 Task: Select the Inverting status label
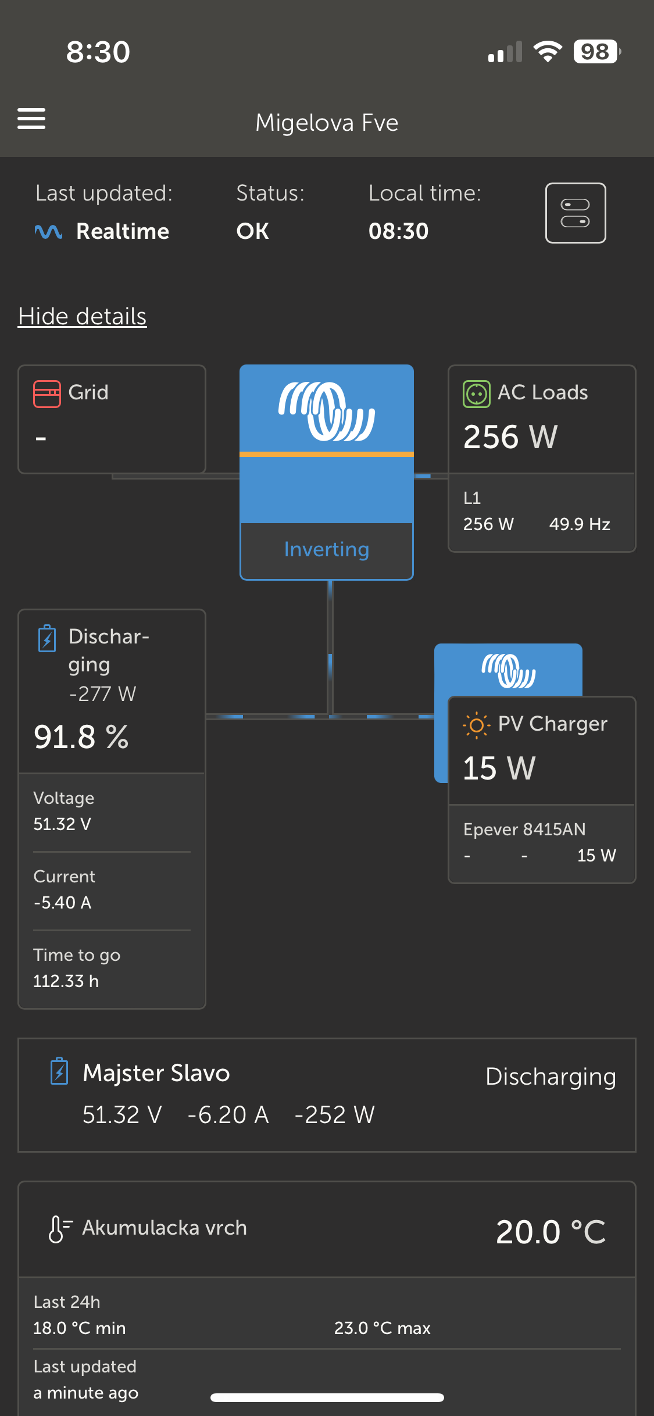click(327, 550)
